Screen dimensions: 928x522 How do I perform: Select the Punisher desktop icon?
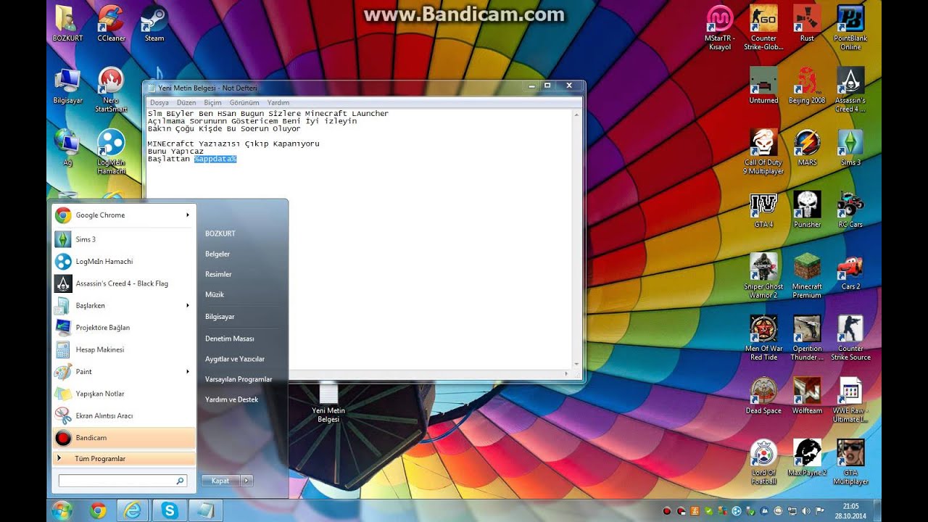tap(807, 210)
